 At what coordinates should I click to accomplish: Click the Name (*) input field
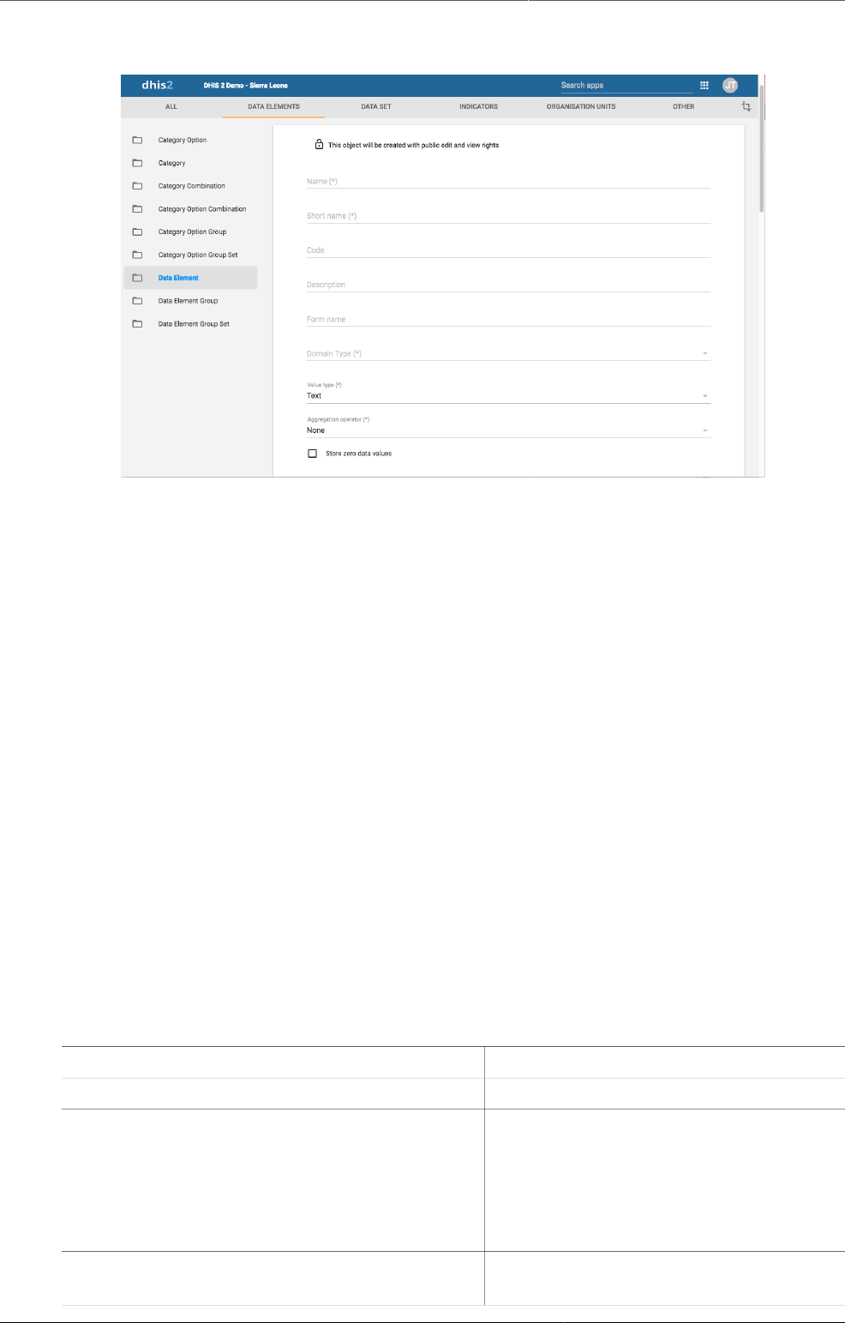[x=508, y=181]
